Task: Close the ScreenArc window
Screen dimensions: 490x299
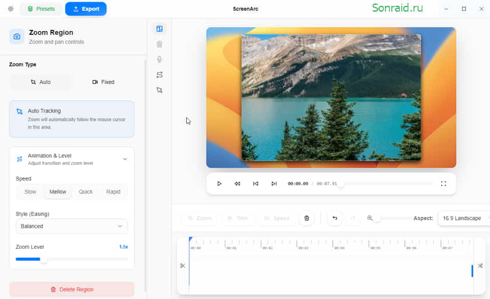Action: 481,9
